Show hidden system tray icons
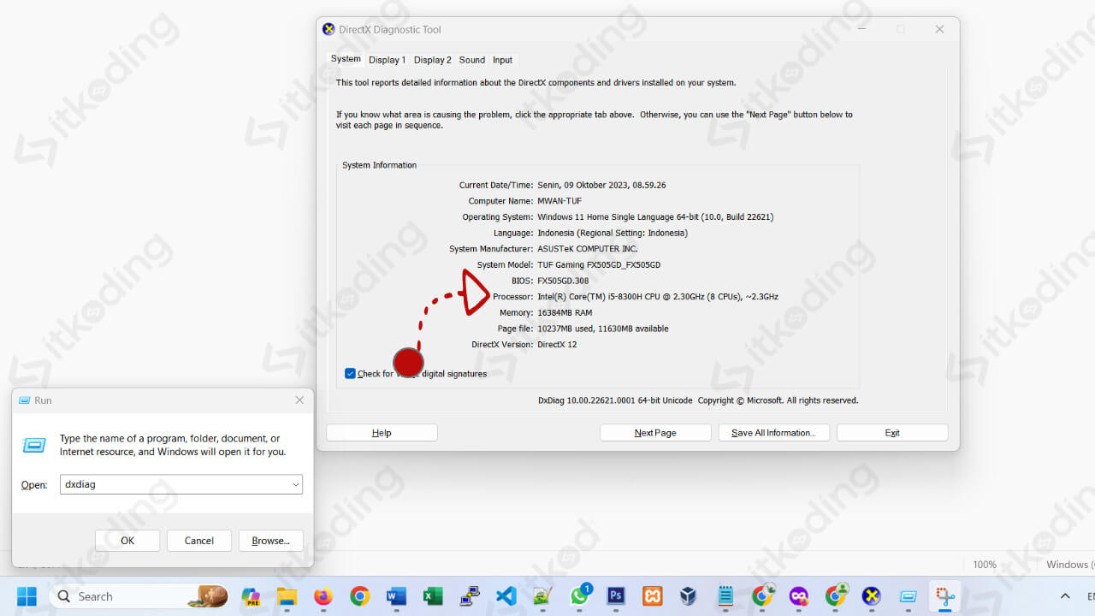Screen dimensions: 1095x616 point(1065,596)
